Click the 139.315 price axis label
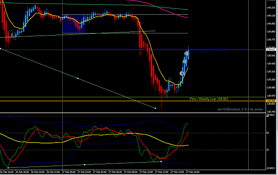This screenshot has height=175, width=278. (271, 72)
